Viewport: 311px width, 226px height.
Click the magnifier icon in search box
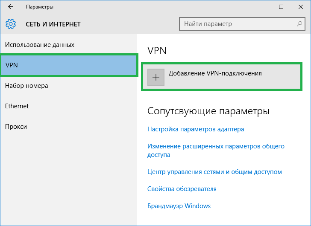(x=299, y=24)
